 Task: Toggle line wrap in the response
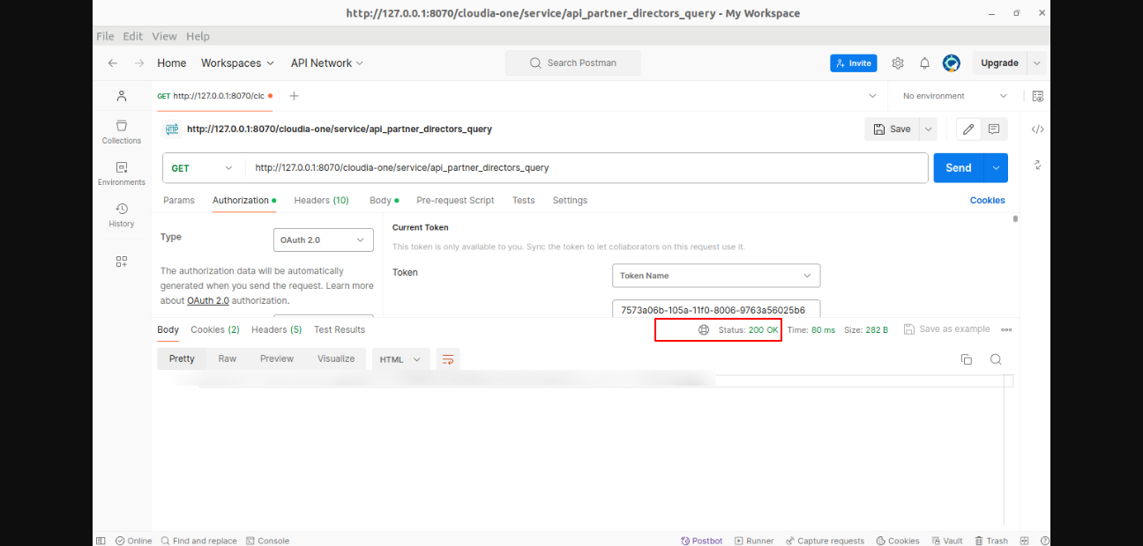click(448, 359)
